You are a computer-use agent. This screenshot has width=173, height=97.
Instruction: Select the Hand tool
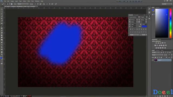point(2,52)
